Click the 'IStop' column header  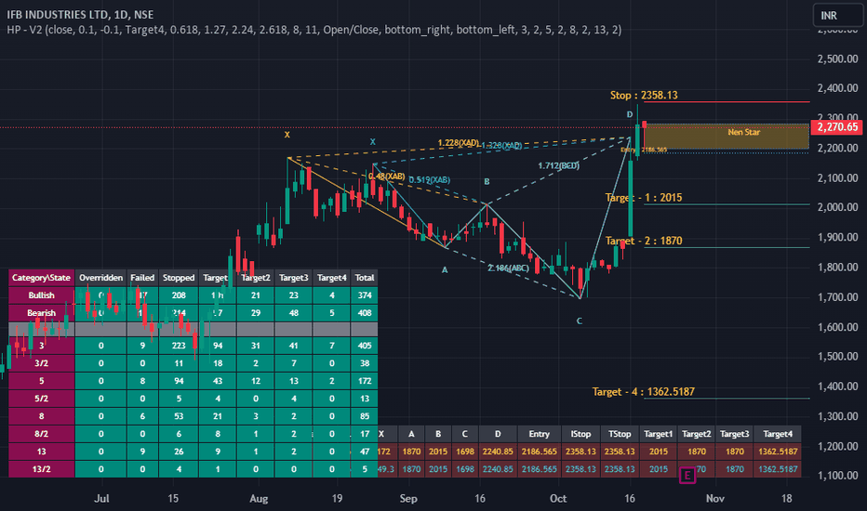coord(580,434)
